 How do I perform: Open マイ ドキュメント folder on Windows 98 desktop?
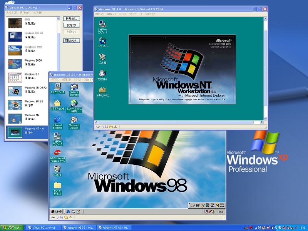57,105
